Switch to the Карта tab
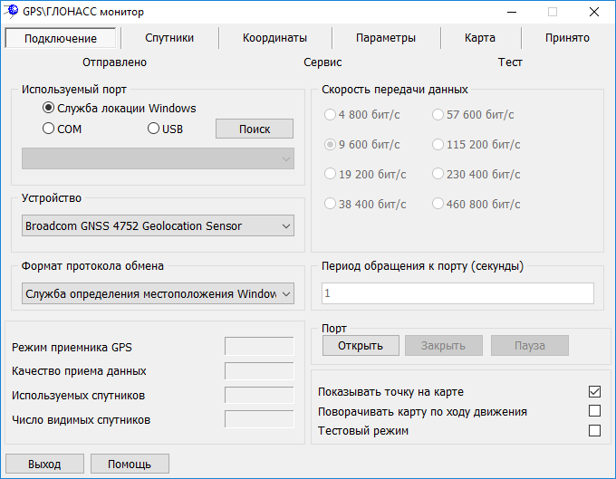 click(479, 38)
